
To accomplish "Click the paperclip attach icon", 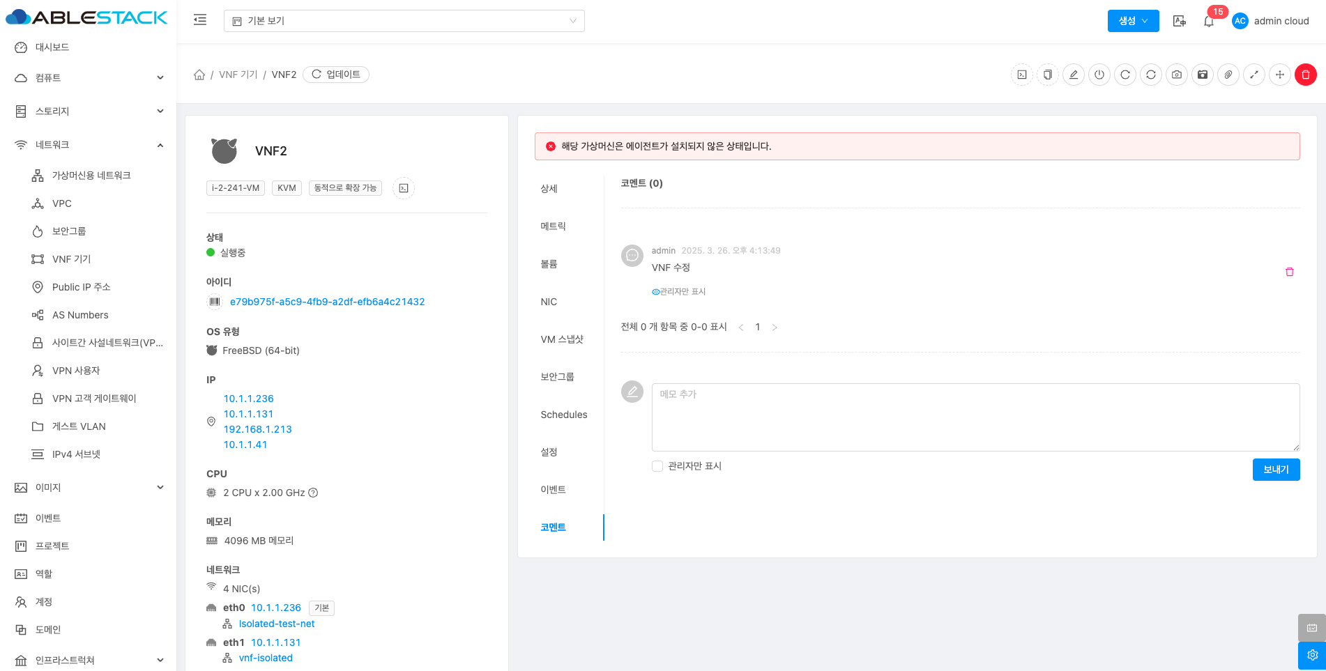I will 1228,75.
